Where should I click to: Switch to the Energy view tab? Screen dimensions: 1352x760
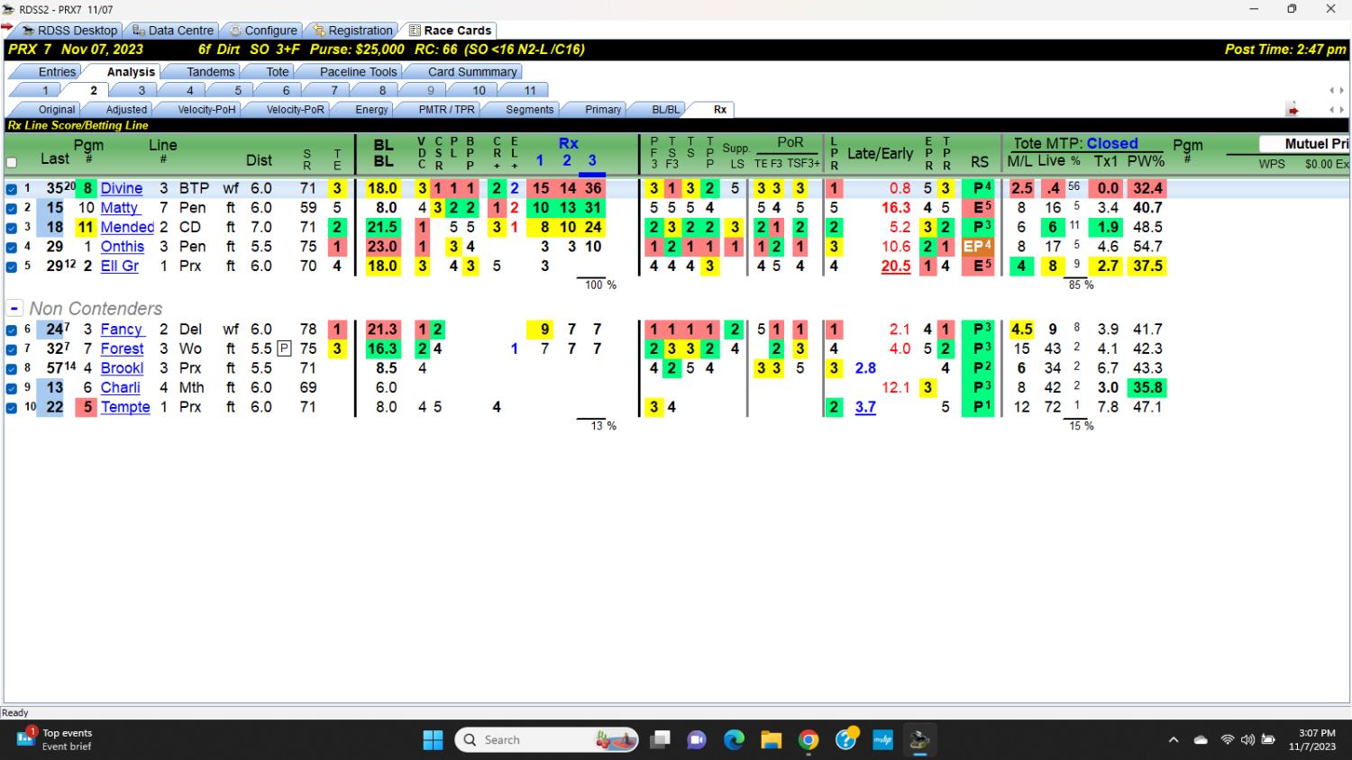371,110
